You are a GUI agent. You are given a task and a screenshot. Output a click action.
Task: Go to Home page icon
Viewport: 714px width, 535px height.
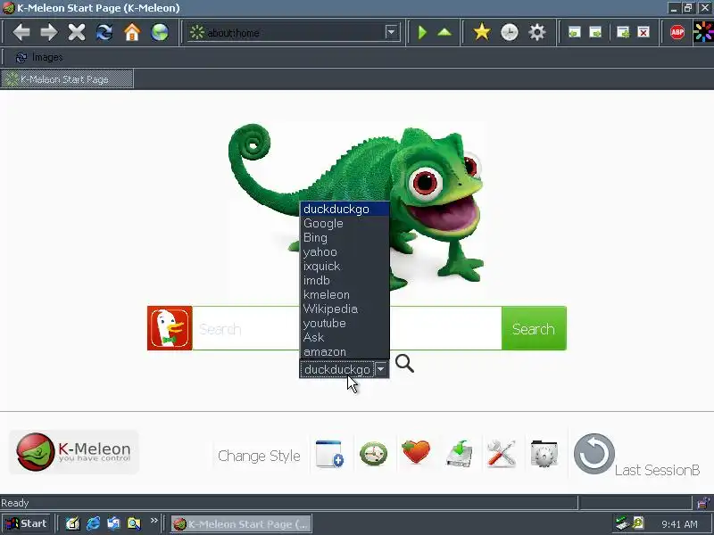click(132, 32)
